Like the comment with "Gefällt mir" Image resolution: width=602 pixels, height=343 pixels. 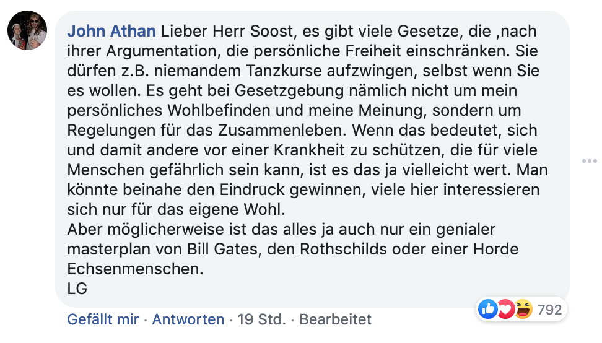pos(103,319)
